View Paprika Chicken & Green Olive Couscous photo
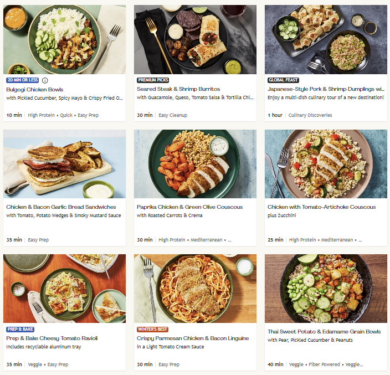 195,164
